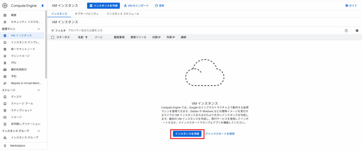This screenshot has height=150, width=362.
Task: Open ディスク in the sidebar
Action: point(16,97)
